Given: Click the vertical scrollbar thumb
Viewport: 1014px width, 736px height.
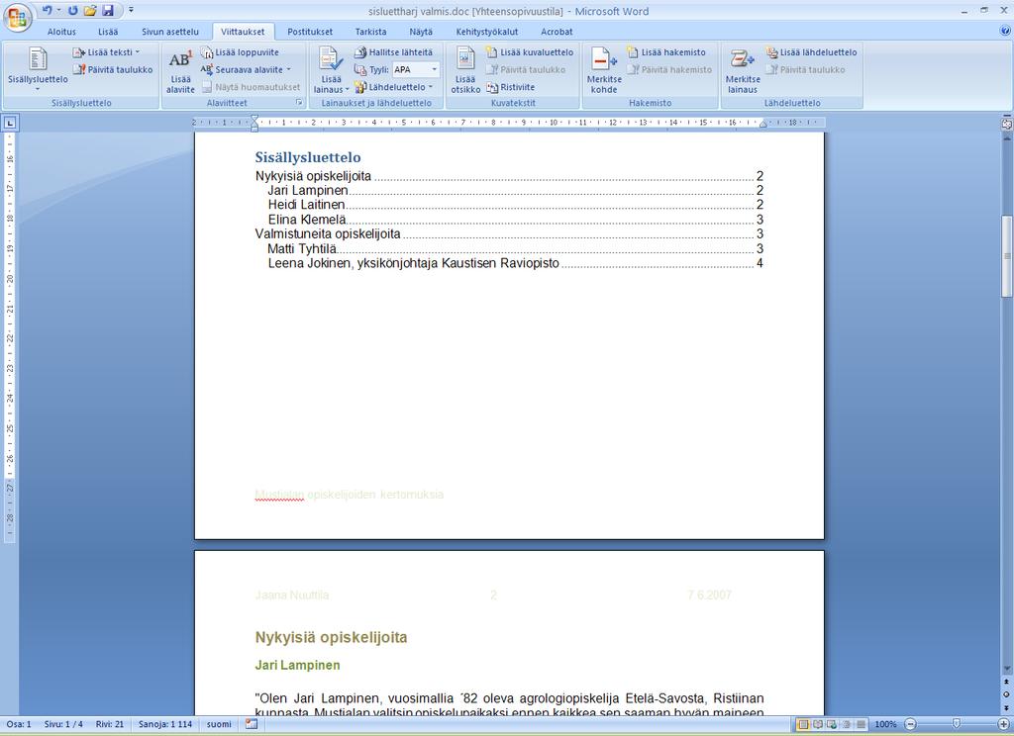Looking at the screenshot, I should pyautogui.click(x=1007, y=256).
